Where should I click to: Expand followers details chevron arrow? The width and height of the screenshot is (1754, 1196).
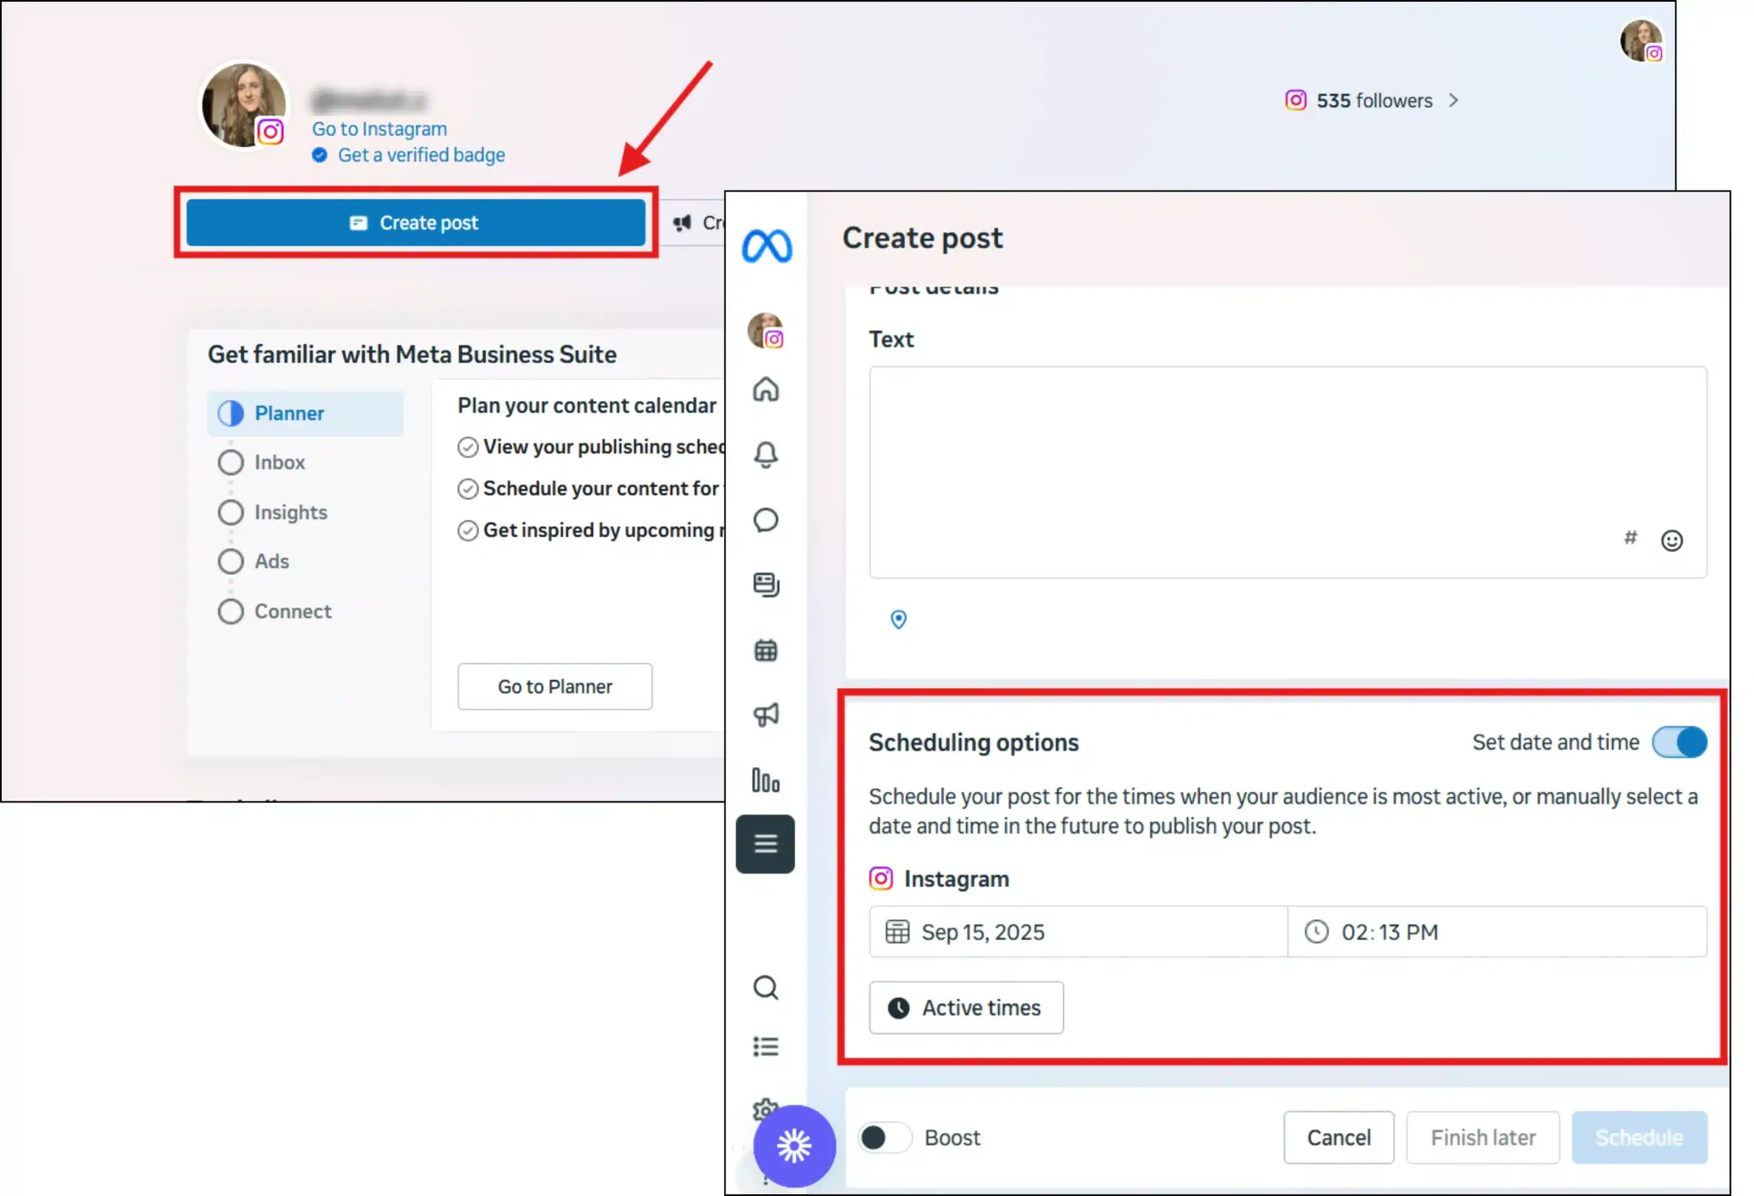coord(1454,100)
